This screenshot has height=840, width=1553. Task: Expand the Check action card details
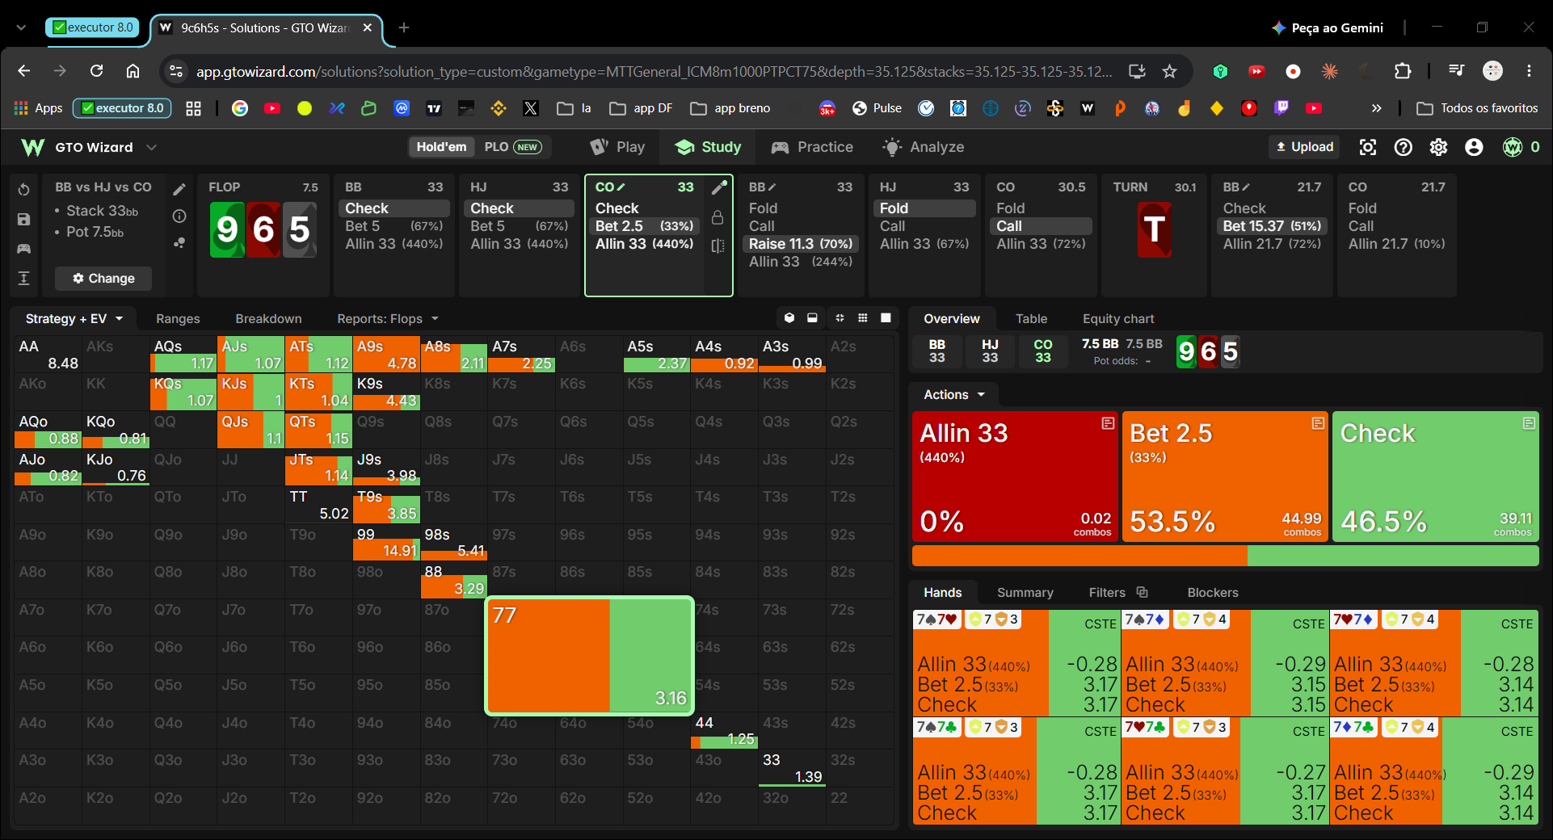(x=1529, y=423)
